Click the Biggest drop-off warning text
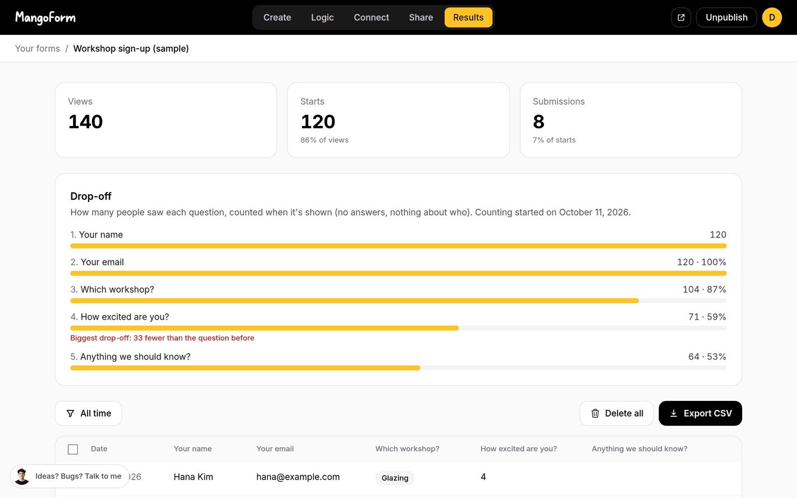 162,338
